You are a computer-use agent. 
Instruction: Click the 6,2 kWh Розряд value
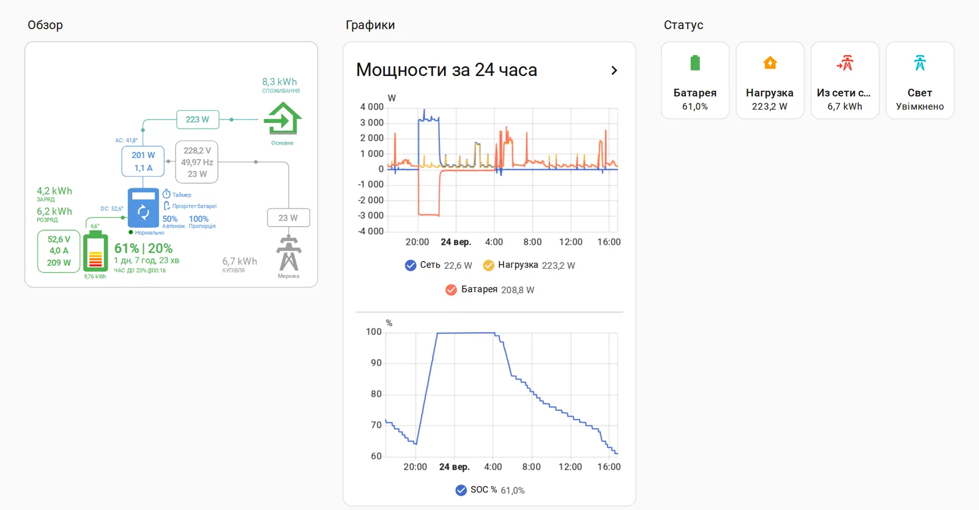(x=54, y=211)
